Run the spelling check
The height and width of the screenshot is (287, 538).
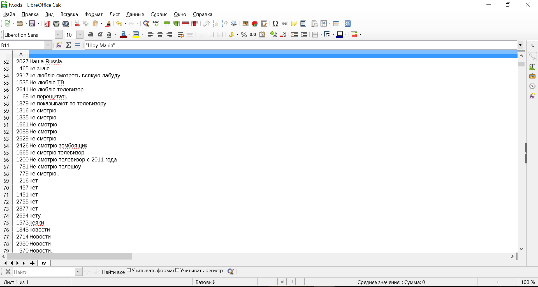(x=156, y=24)
